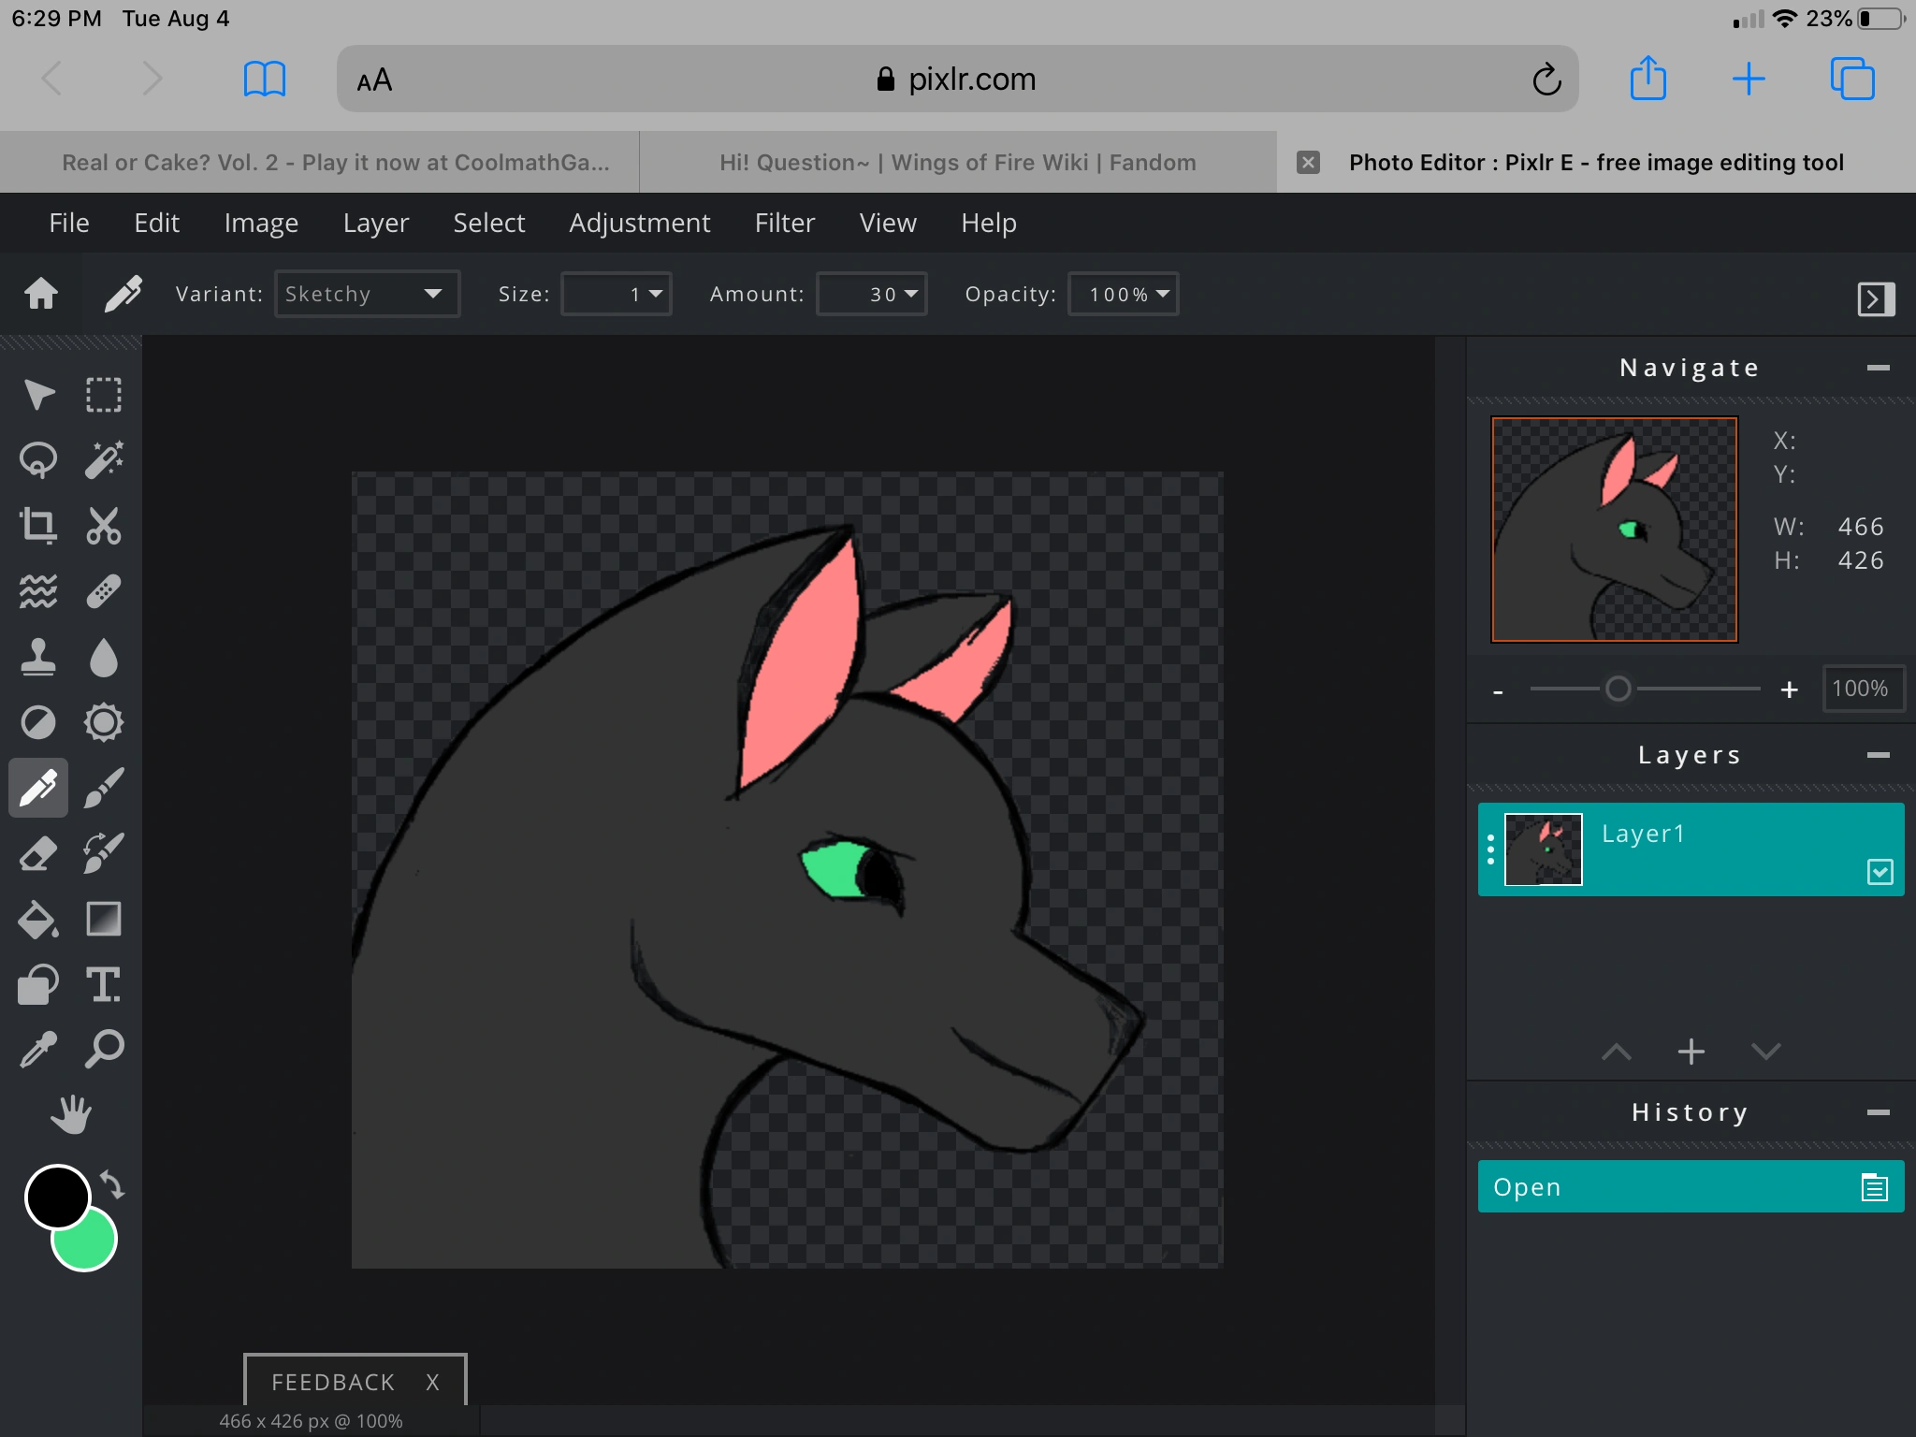
Task: Open the black foreground color swatch
Action: 56,1197
